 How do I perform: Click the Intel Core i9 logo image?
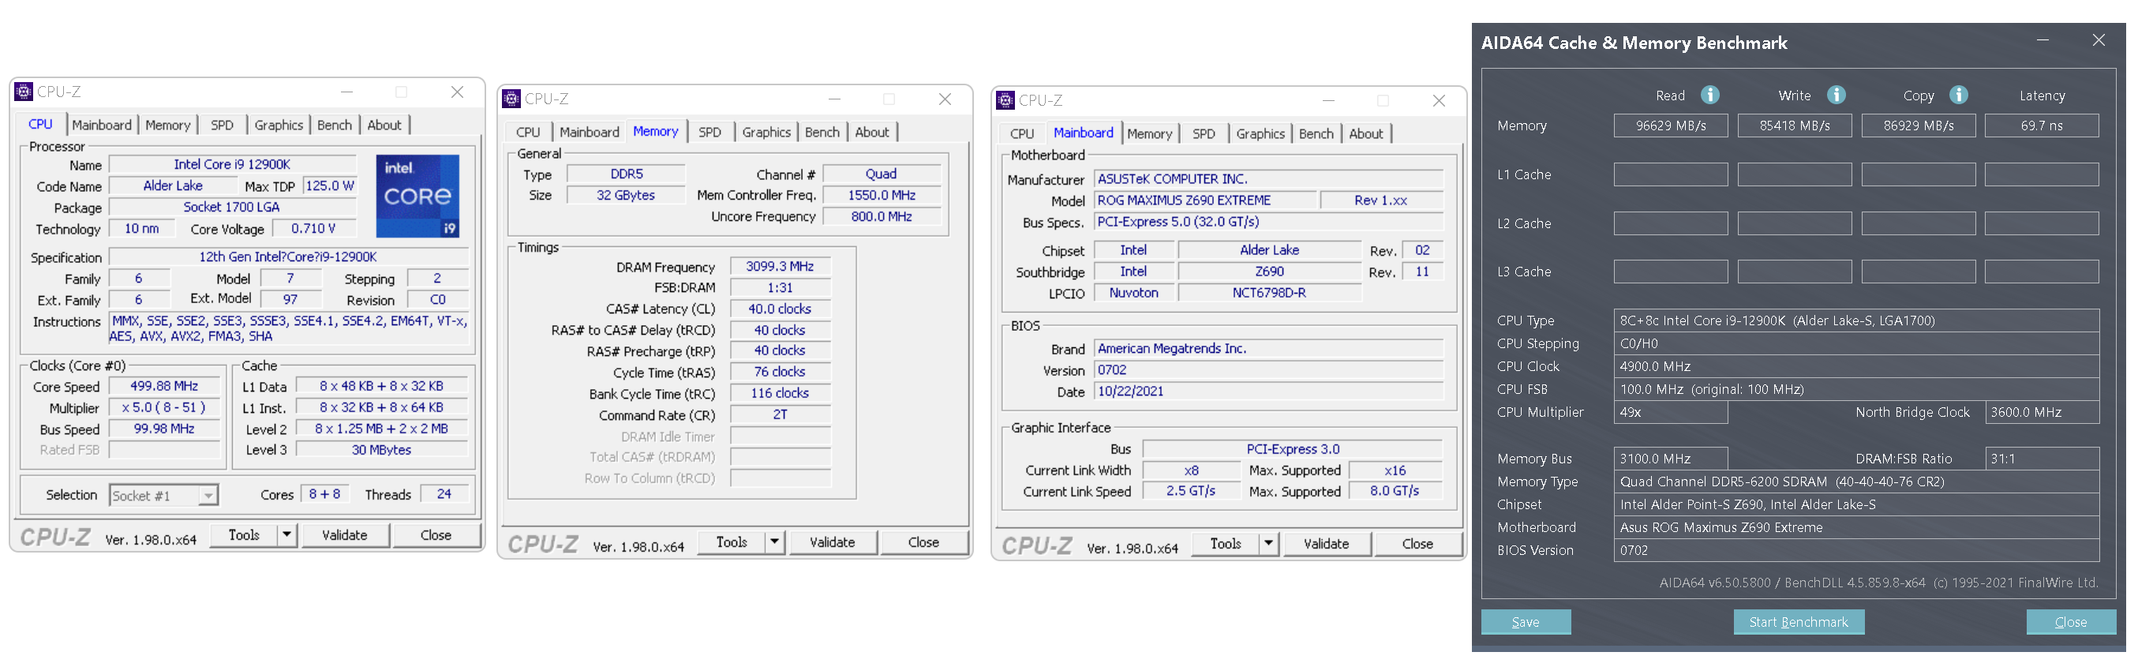[417, 196]
